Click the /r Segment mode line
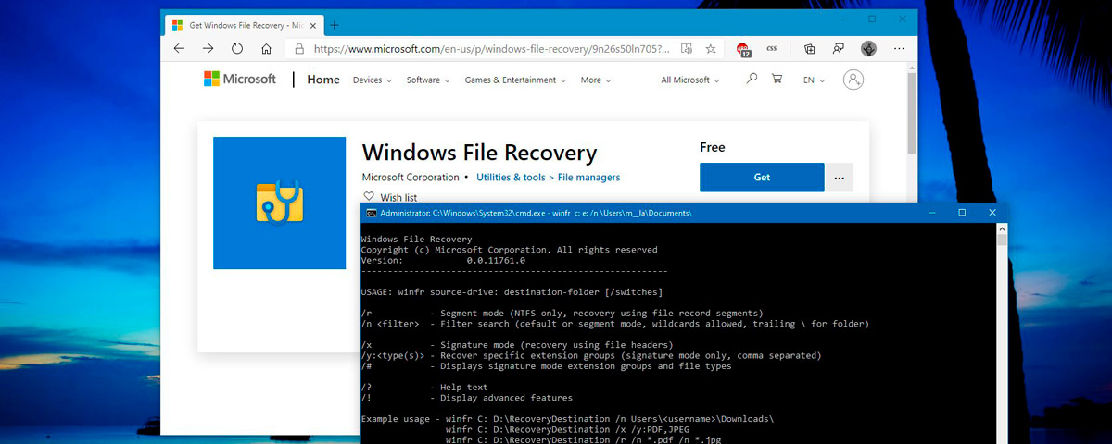Image resolution: width=1112 pixels, height=444 pixels. [x=562, y=314]
